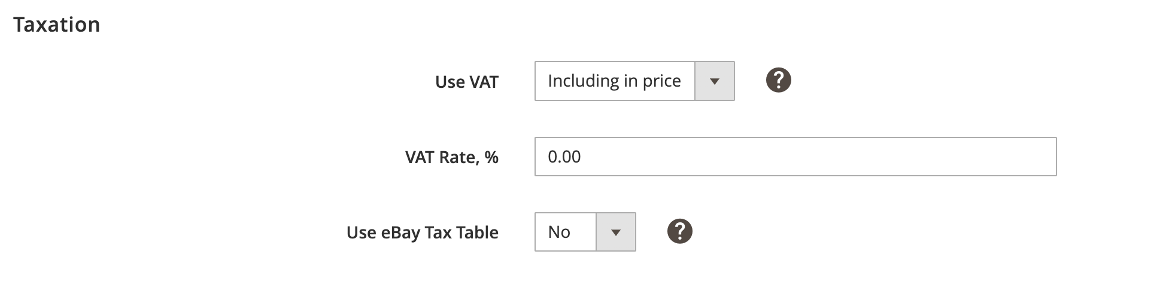Image resolution: width=1160 pixels, height=300 pixels.
Task: Click into the VAT Rate, % input field
Action: pyautogui.click(x=795, y=157)
